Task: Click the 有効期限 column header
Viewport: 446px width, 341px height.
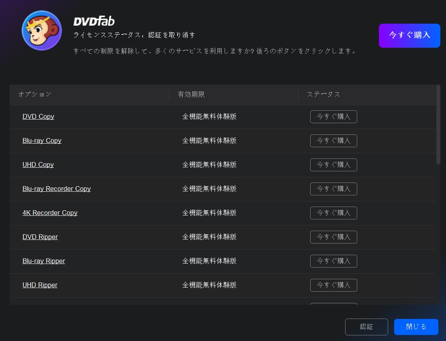Action: pyautogui.click(x=191, y=94)
